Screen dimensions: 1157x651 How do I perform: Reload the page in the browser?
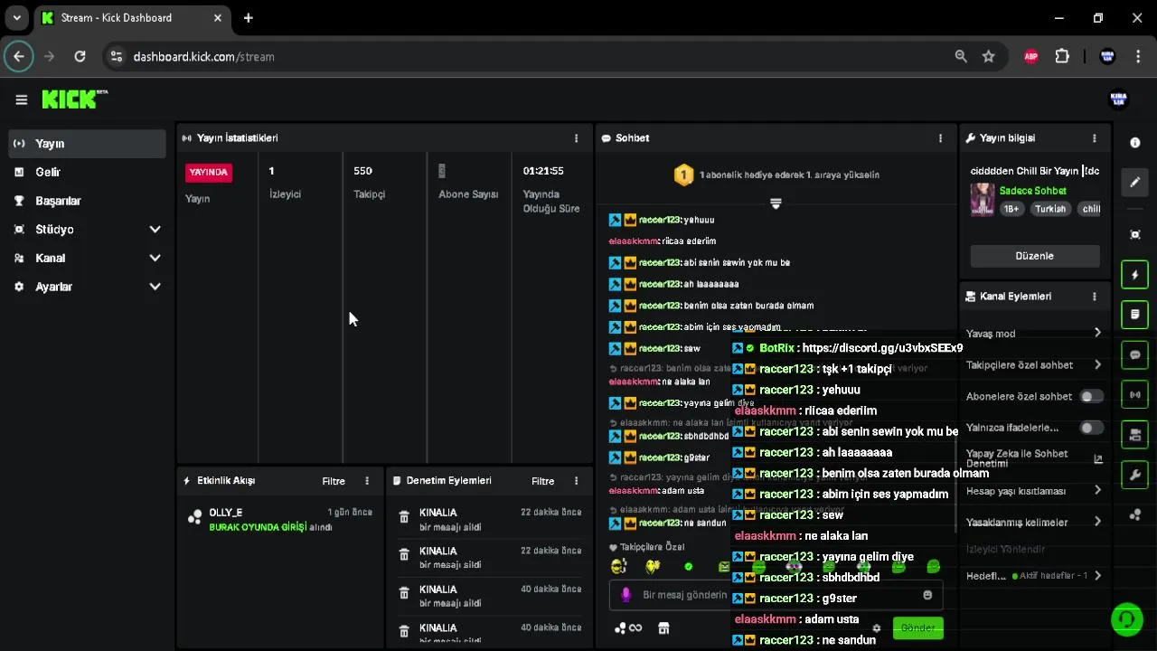[80, 57]
